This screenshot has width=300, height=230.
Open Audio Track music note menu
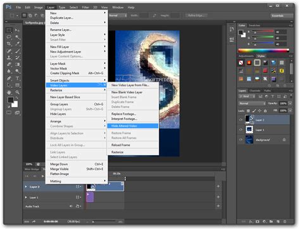78,206
